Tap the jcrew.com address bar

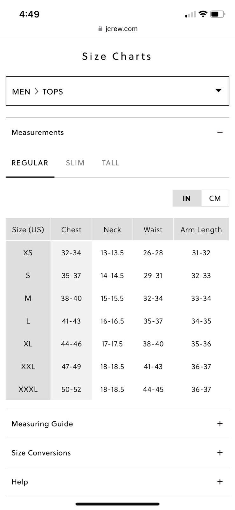tap(118, 29)
